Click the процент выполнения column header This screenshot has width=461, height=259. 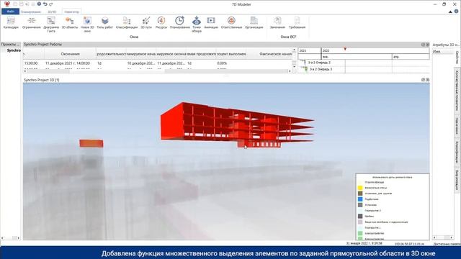(x=231, y=54)
